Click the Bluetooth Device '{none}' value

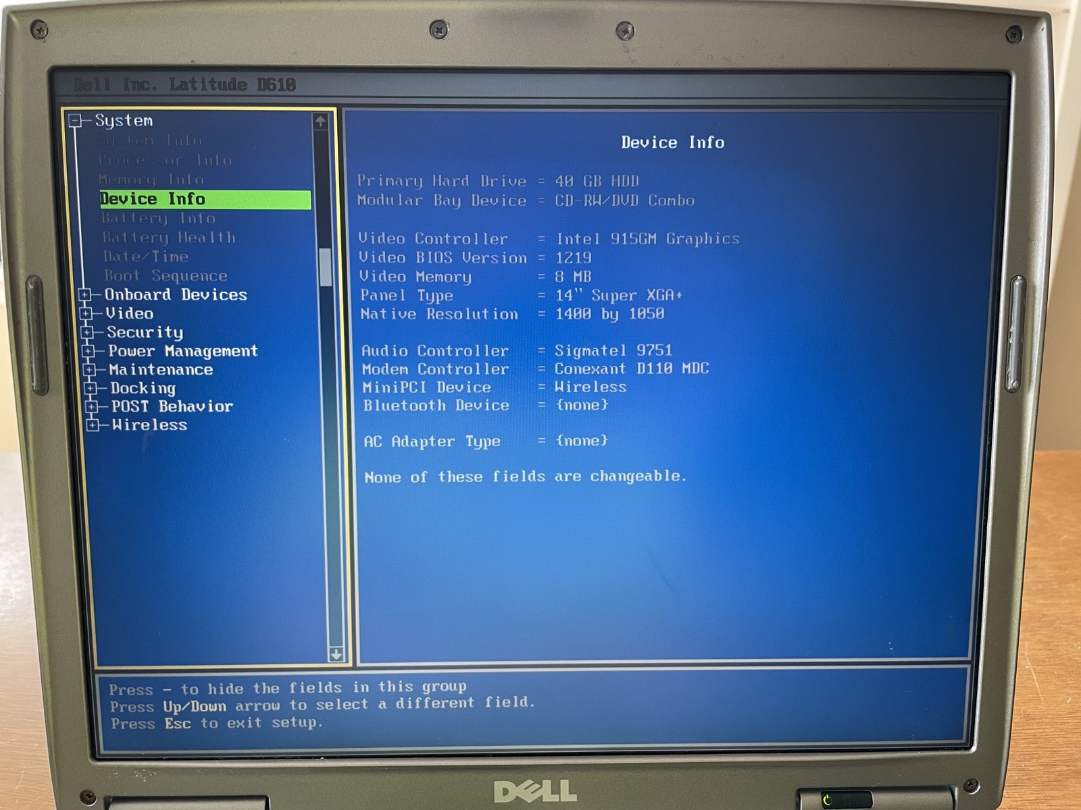[x=582, y=405]
